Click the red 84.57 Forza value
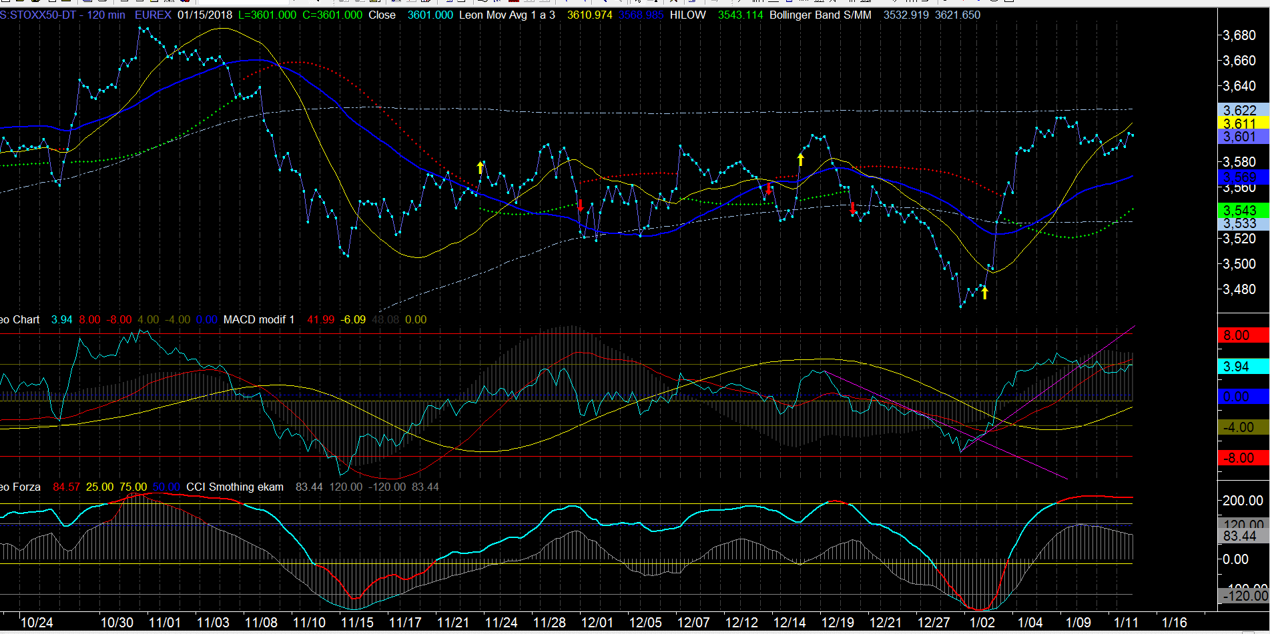 tap(66, 487)
